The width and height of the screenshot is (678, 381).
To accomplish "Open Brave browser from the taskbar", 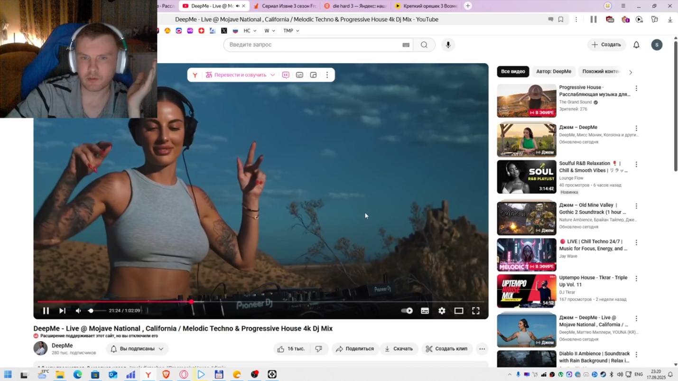I will pos(166,374).
